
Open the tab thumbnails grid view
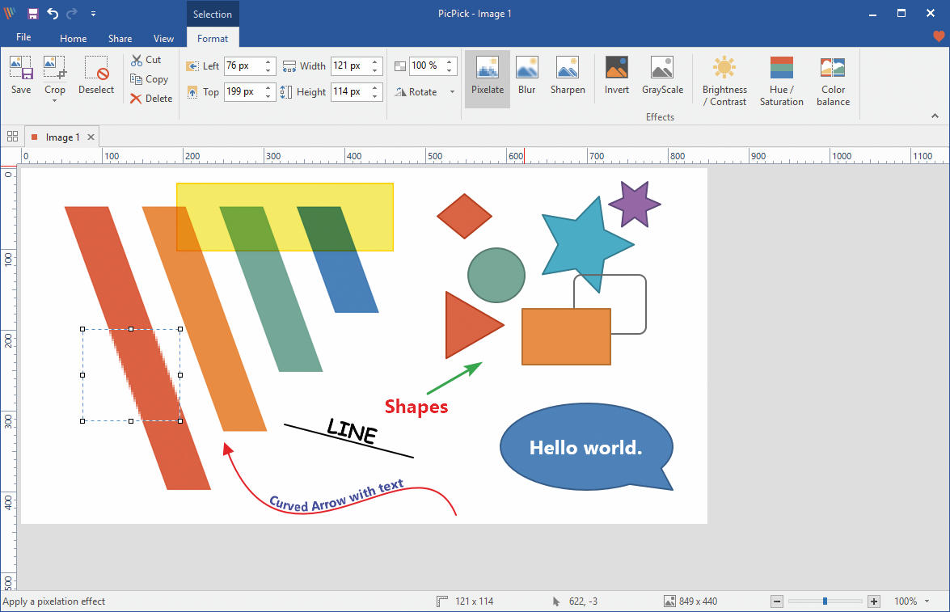[12, 137]
